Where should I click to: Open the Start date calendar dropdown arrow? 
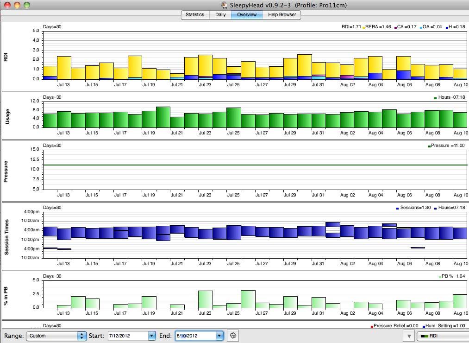pos(151,336)
